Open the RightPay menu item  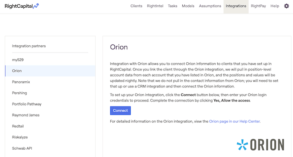(258, 6)
